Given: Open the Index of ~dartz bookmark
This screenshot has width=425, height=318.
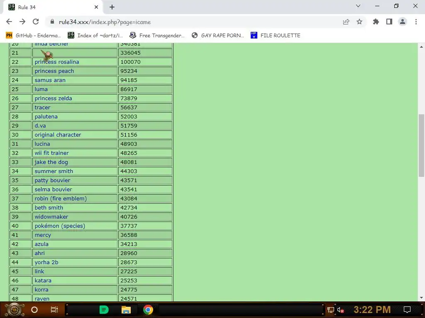Looking at the screenshot, I should (95, 36).
